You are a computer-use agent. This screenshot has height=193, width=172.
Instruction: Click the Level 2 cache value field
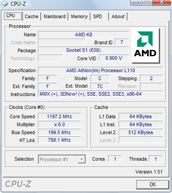coord(141,132)
